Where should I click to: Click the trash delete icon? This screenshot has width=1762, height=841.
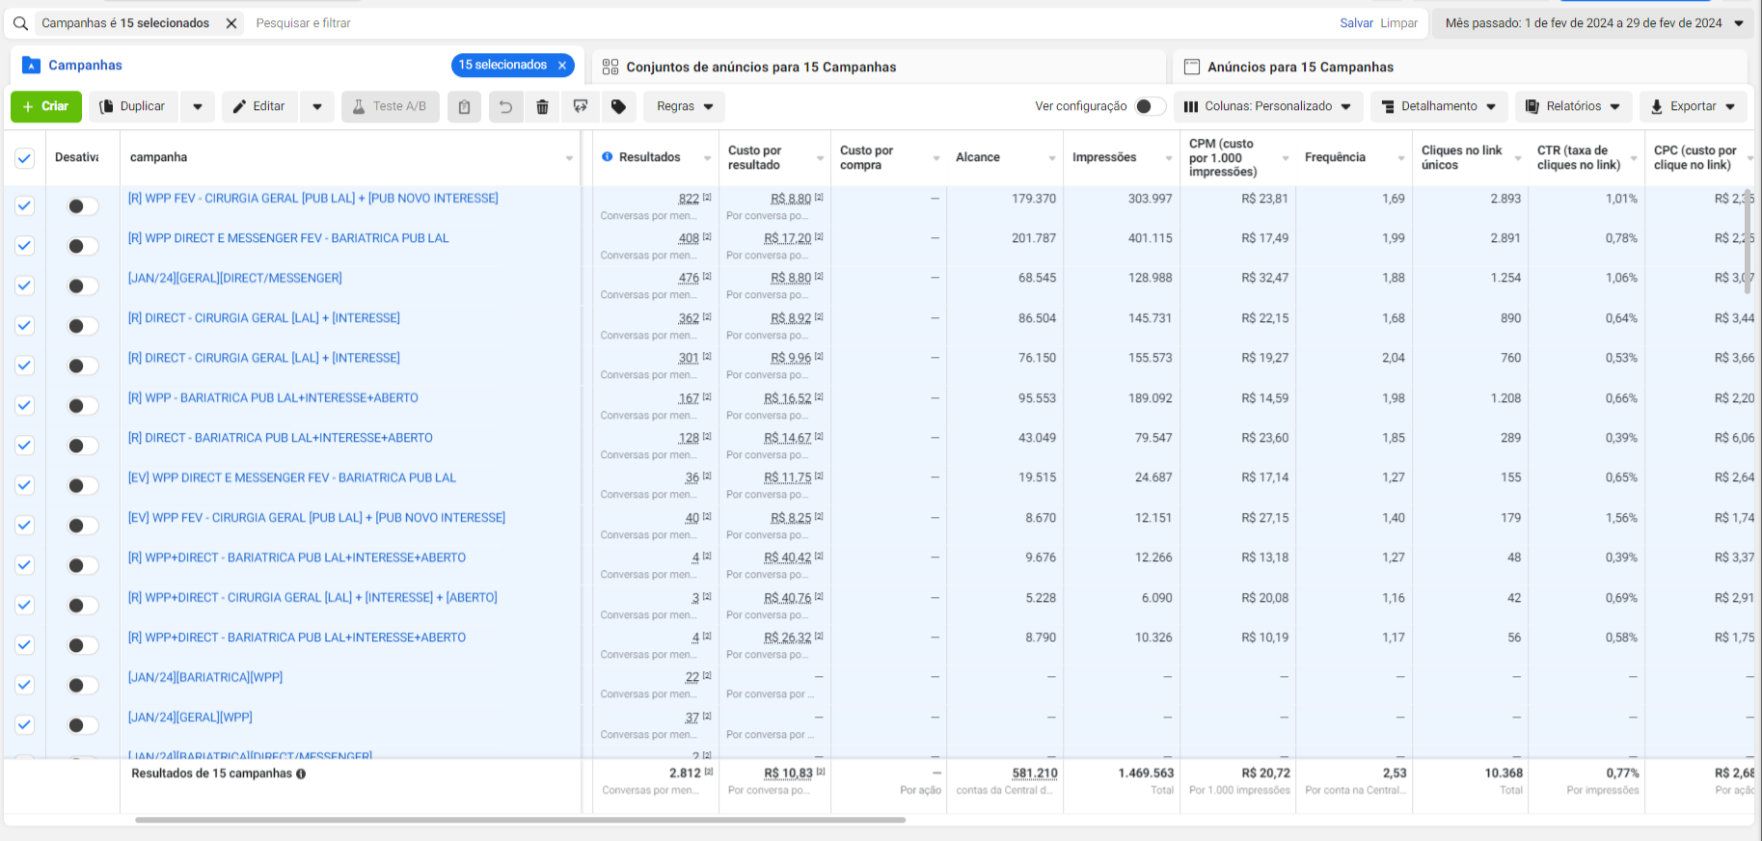[542, 106]
